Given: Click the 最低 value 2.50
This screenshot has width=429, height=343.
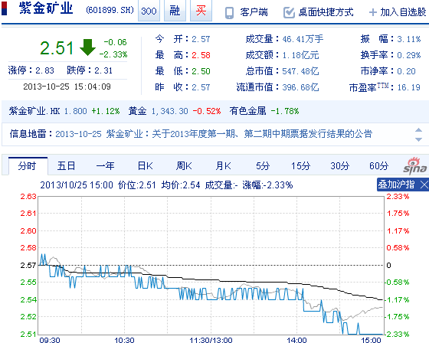Looking at the screenshot, I should click(x=201, y=71).
